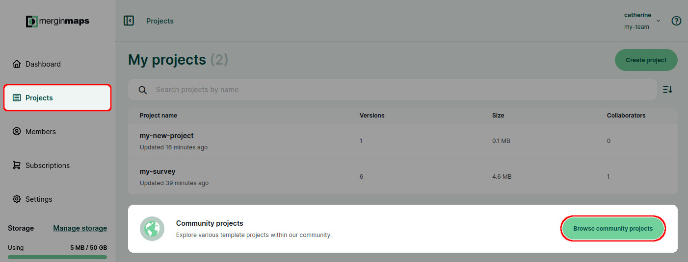Click the Subscriptions cart icon
The image size is (688, 262).
pyautogui.click(x=17, y=166)
